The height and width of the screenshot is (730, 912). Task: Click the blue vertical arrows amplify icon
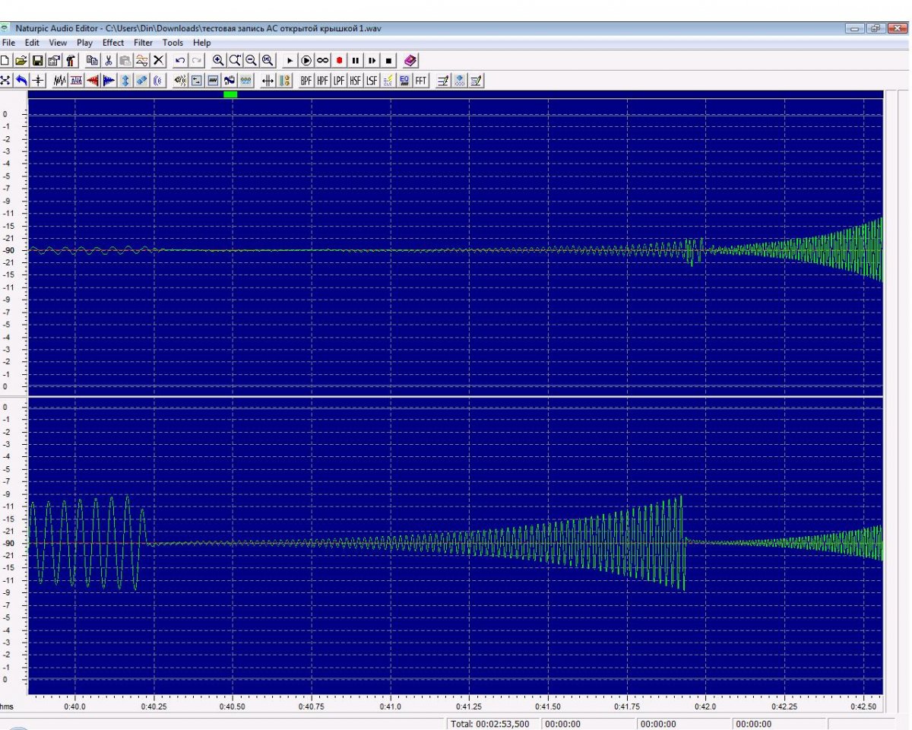point(125,80)
